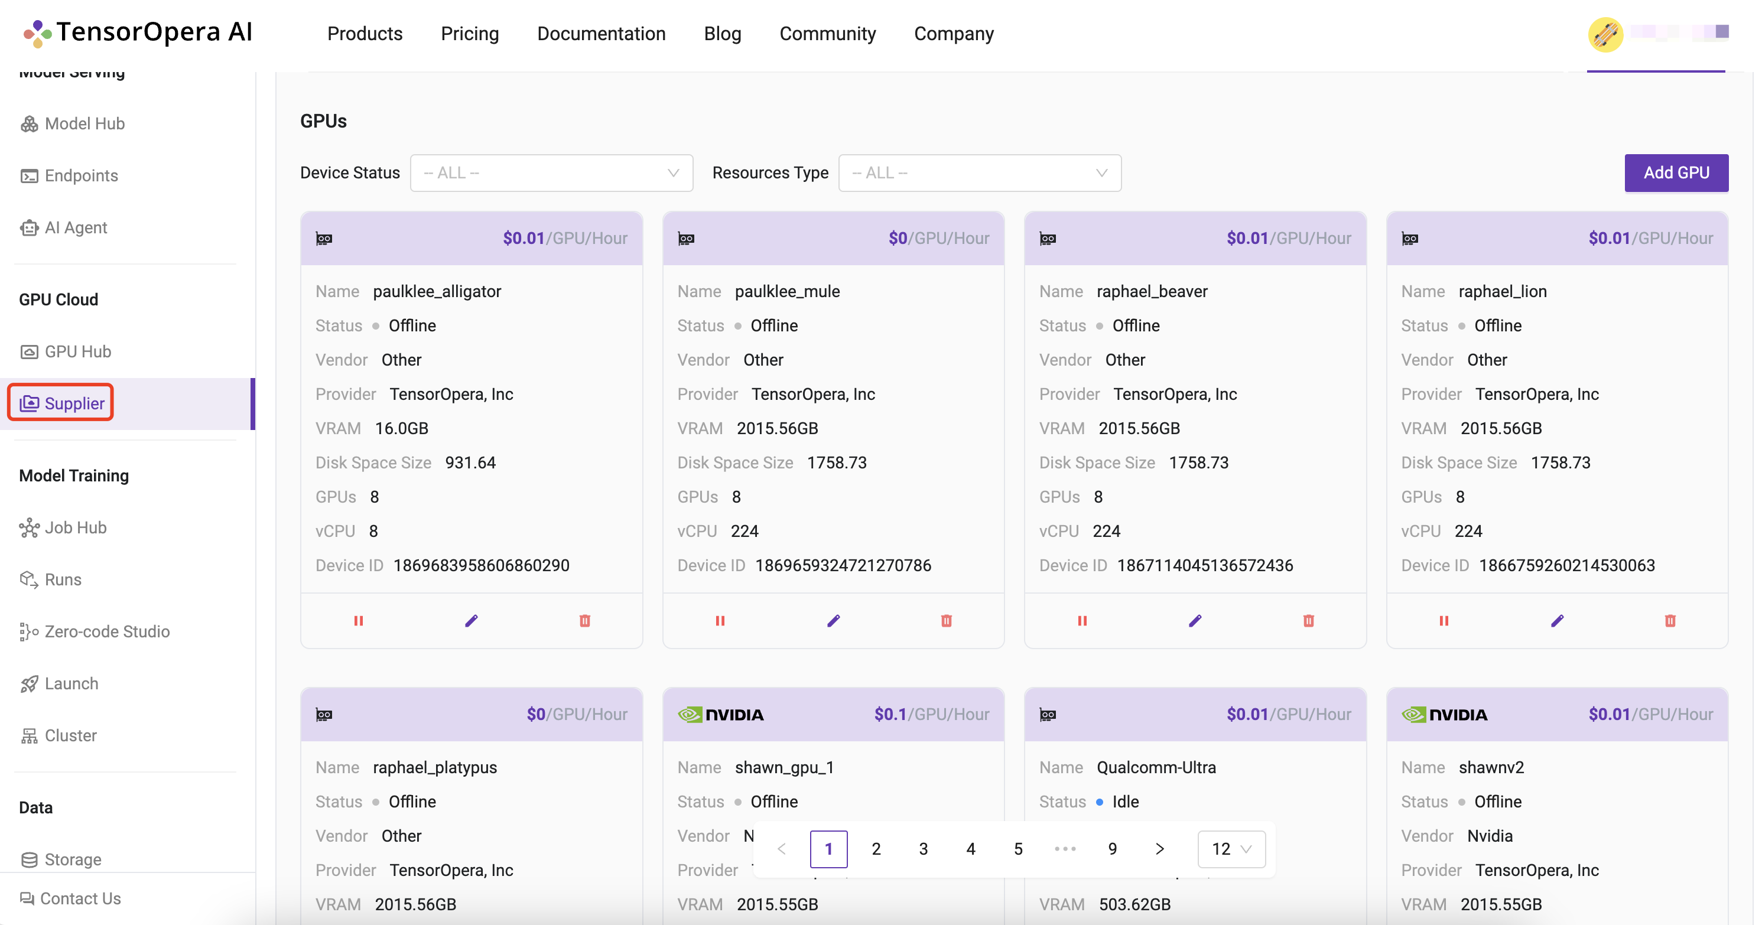Click next page arrow

click(1159, 849)
